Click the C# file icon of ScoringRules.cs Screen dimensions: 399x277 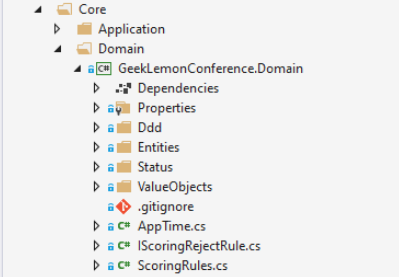(124, 265)
